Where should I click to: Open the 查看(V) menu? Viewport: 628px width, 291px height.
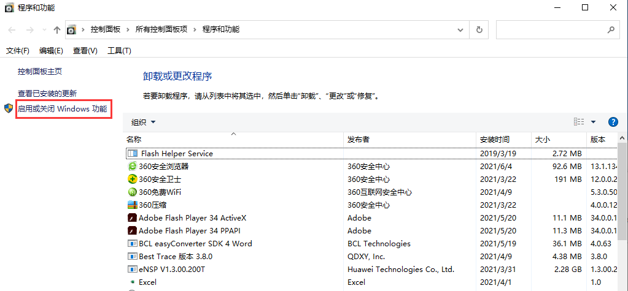85,51
